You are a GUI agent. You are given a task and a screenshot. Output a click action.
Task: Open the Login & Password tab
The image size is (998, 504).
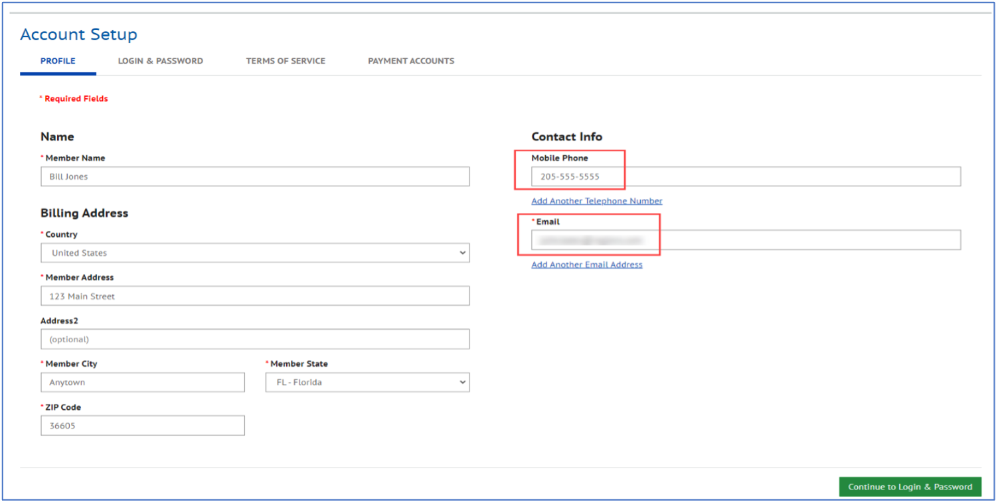[x=160, y=61]
